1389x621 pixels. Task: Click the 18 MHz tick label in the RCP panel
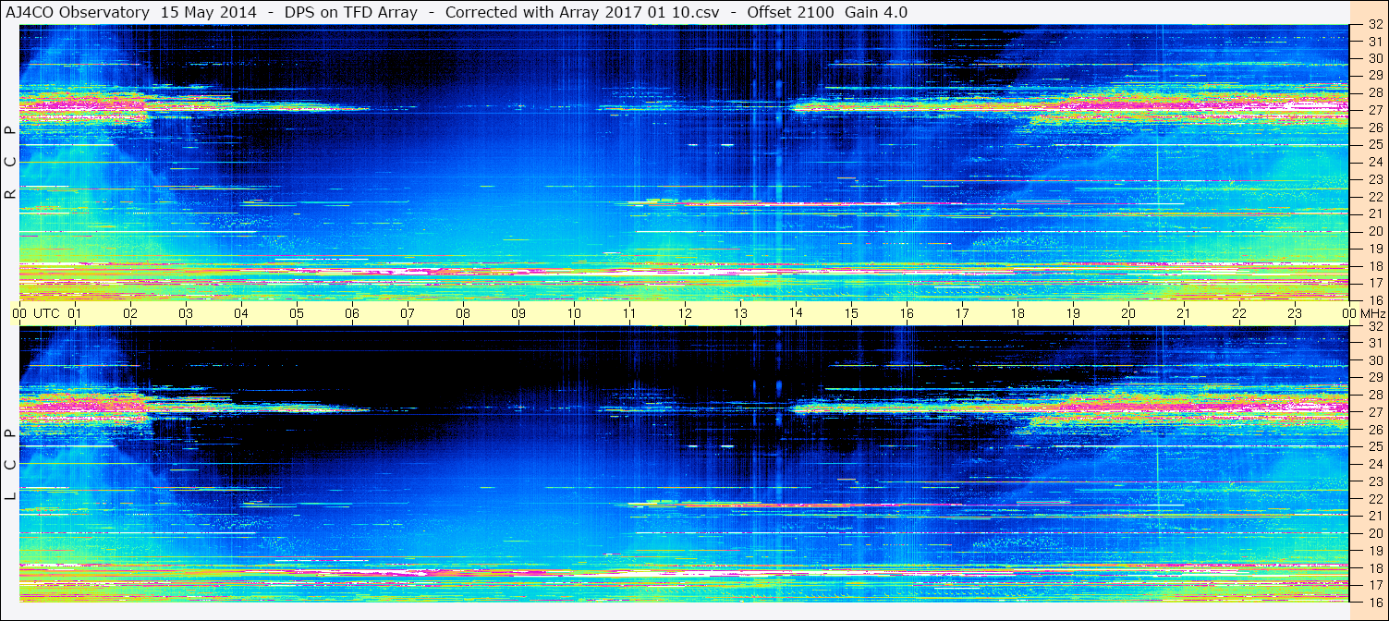(x=1375, y=266)
